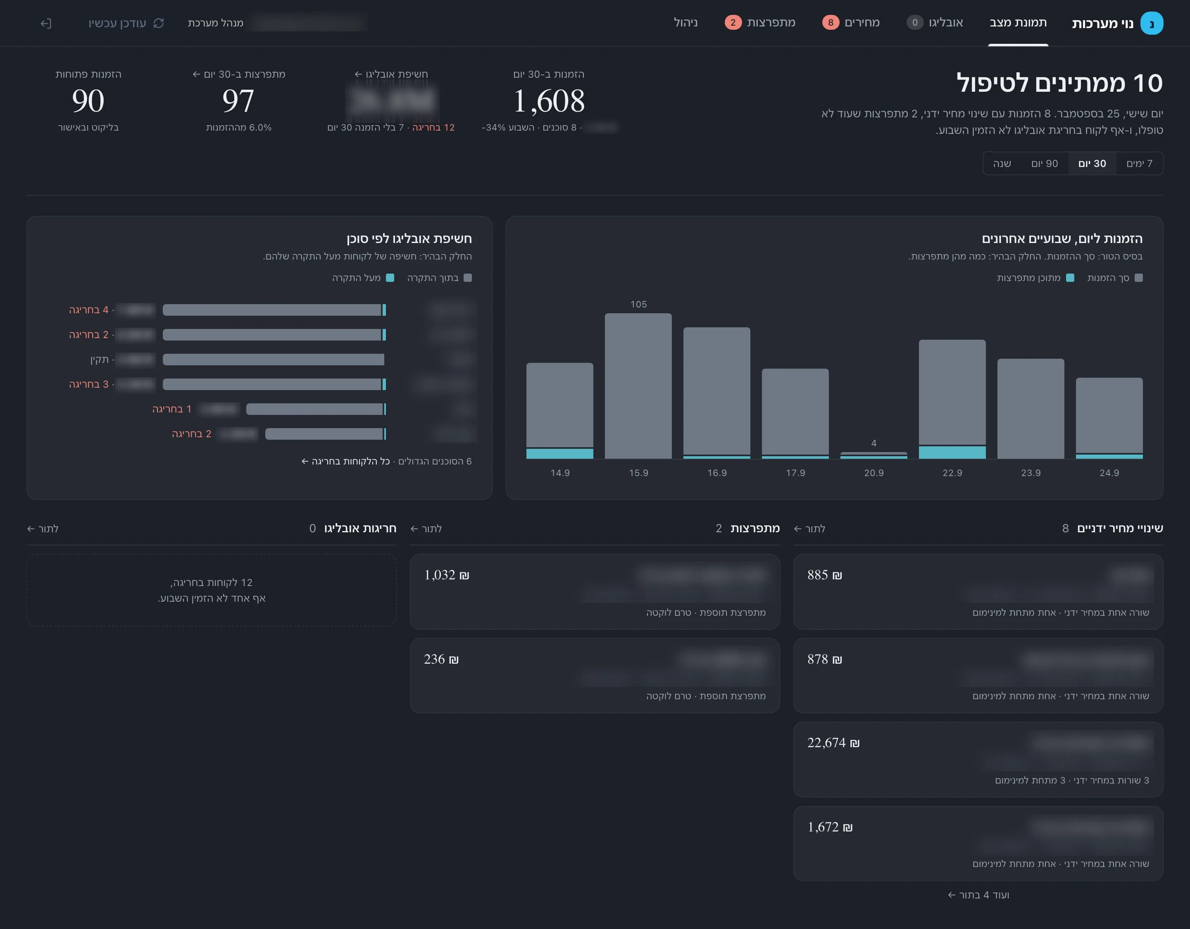The height and width of the screenshot is (929, 1190).
Task: Open the ₪ 22,674 price change card
Action: [978, 760]
